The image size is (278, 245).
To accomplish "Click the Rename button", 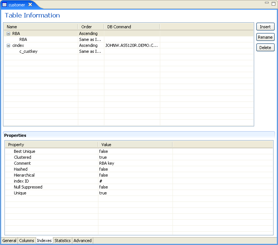I will pos(265,37).
